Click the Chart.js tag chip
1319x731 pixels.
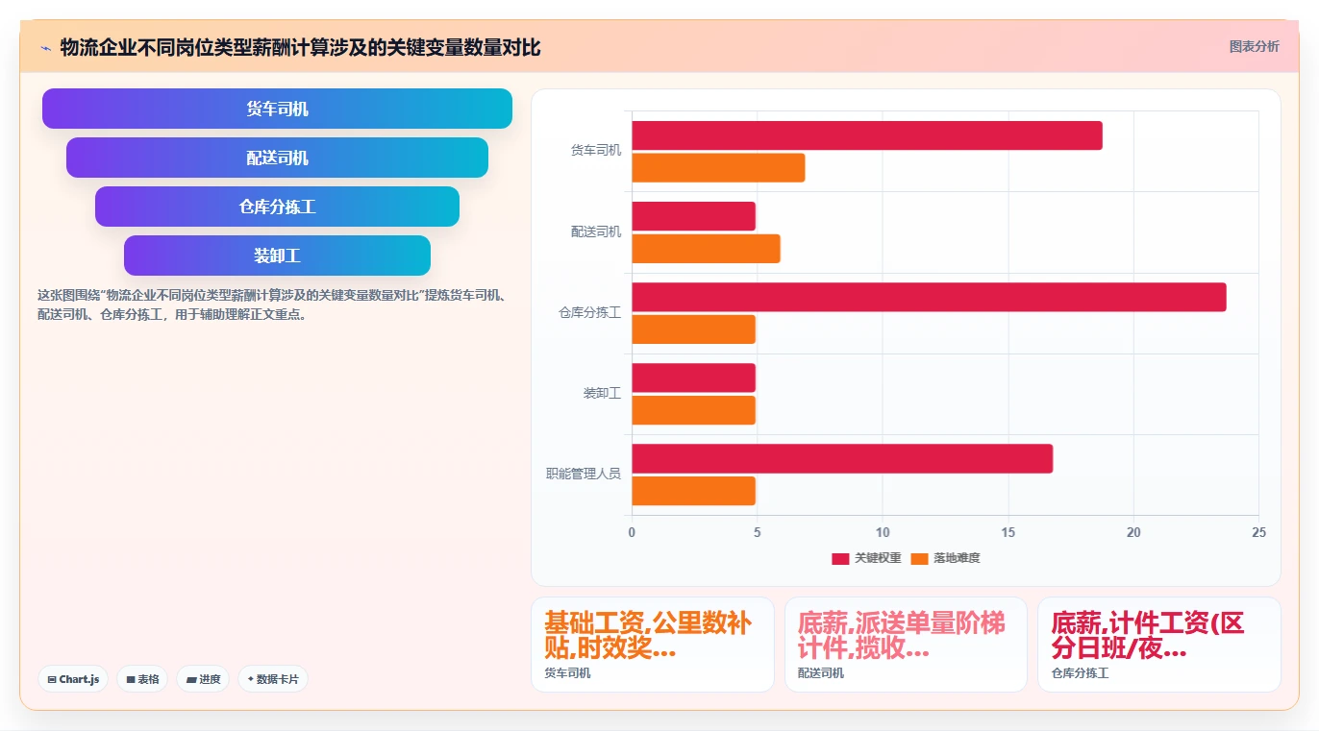[73, 679]
